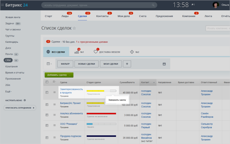The width and height of the screenshot is (230, 144).
Task: Open the Мои дела tab
Action: tap(124, 16)
